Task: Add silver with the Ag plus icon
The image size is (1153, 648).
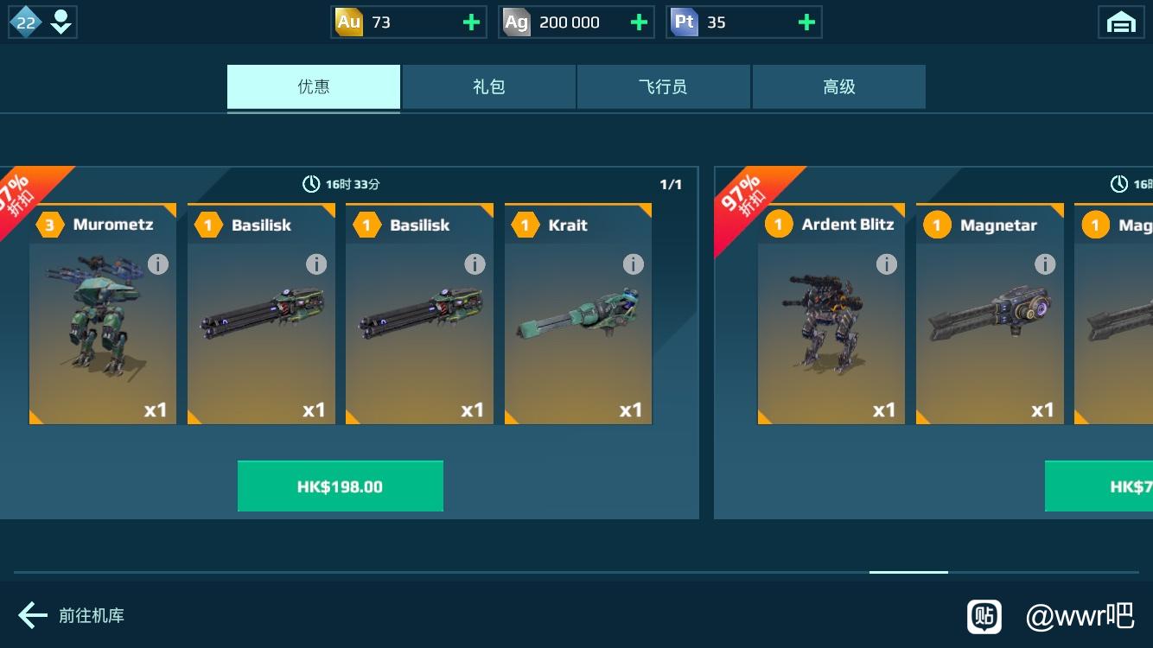Action: (x=639, y=22)
